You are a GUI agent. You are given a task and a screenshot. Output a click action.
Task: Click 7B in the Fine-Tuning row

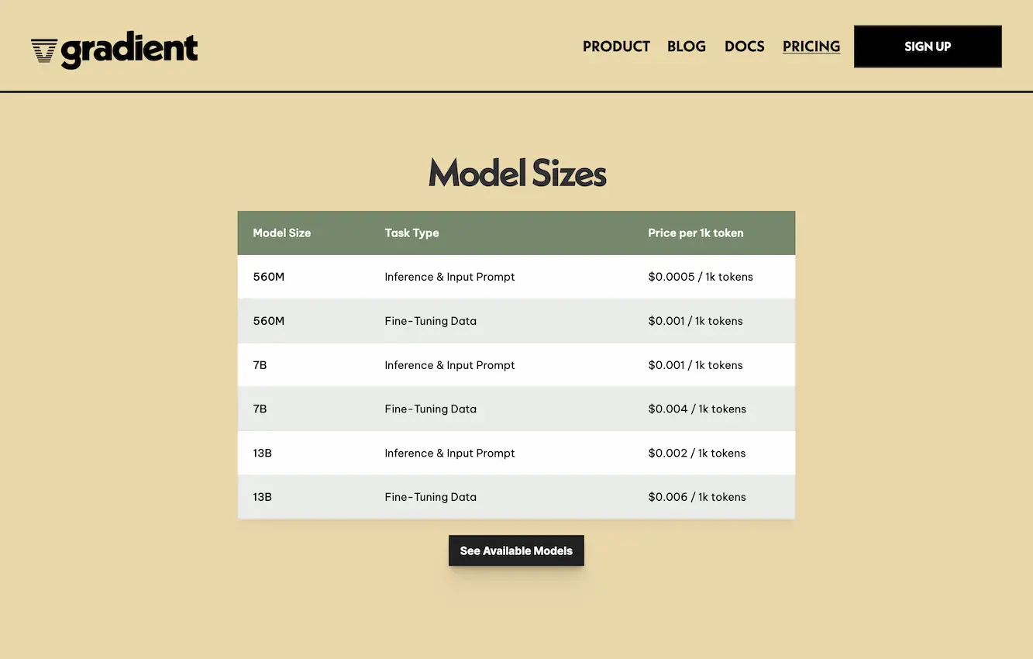260,409
